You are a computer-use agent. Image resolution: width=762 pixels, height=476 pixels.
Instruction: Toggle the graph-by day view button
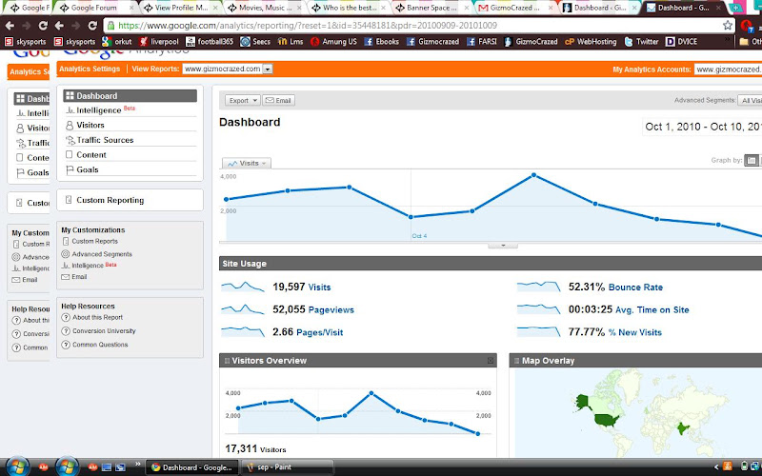(752, 160)
